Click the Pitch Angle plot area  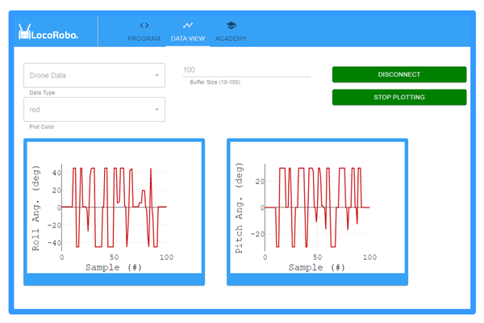[x=318, y=207]
